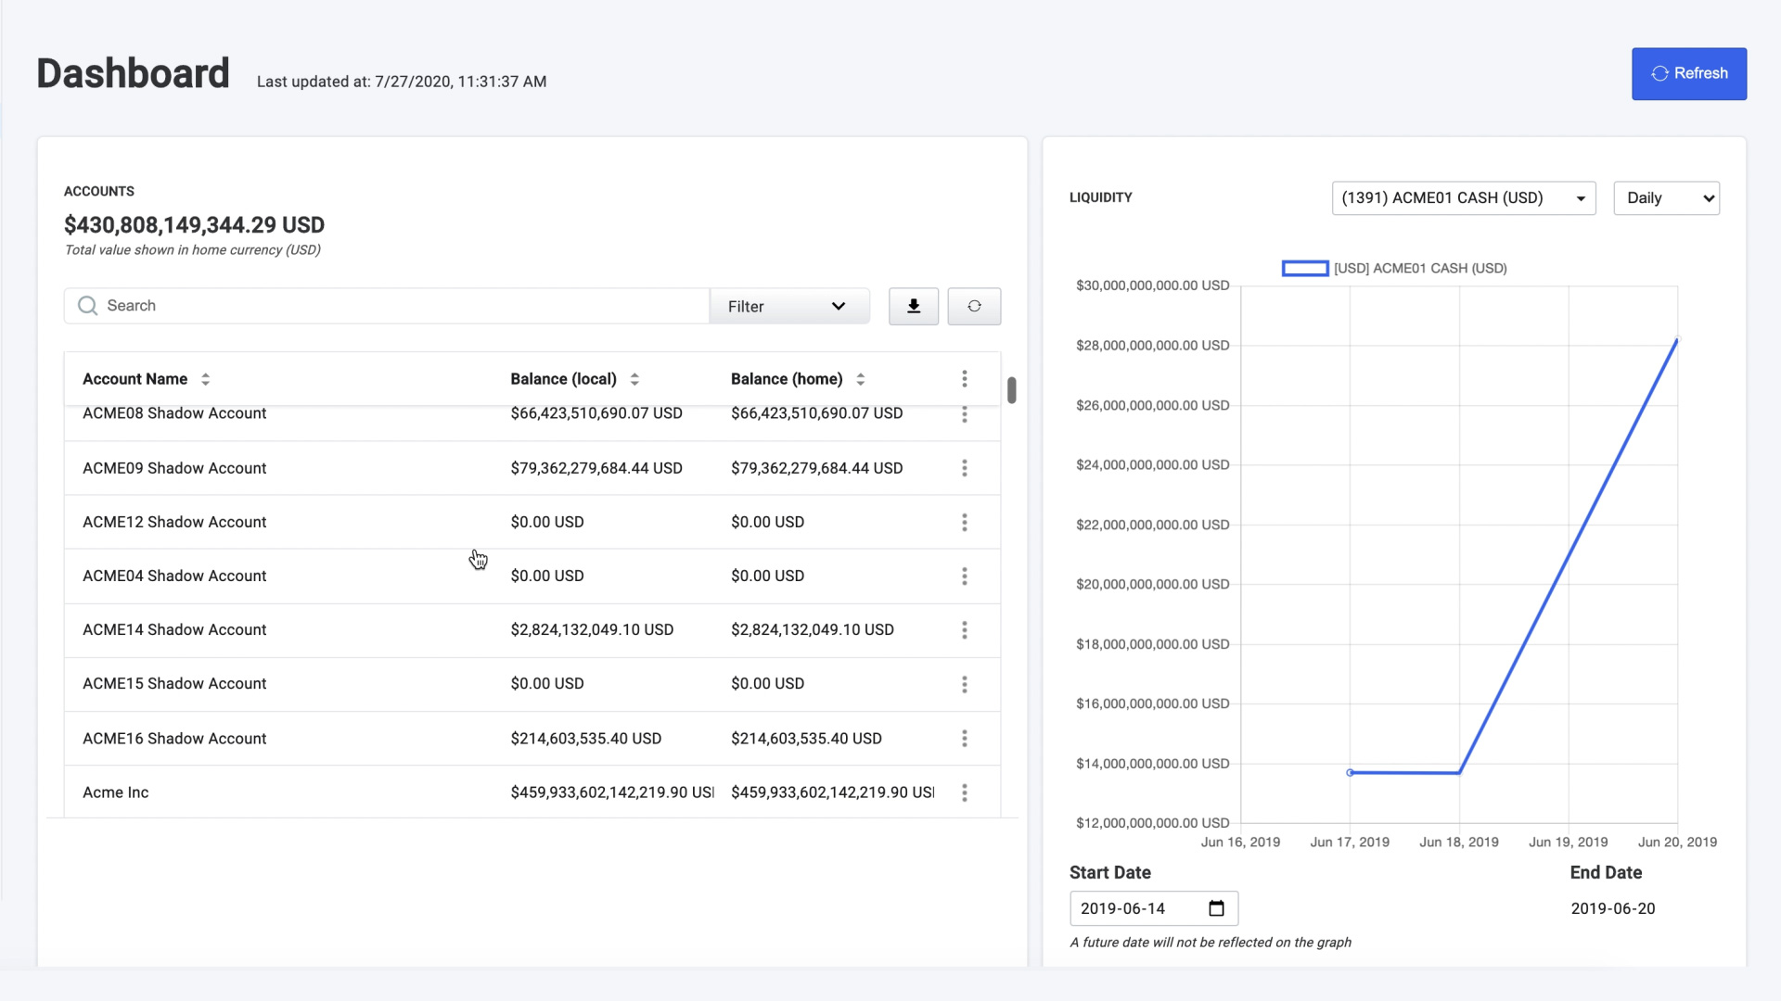The height and width of the screenshot is (1001, 1781).
Task: Sort table by Account Name
Action: (x=205, y=378)
